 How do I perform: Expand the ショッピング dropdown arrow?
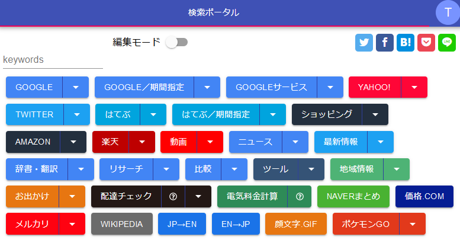[375, 114]
